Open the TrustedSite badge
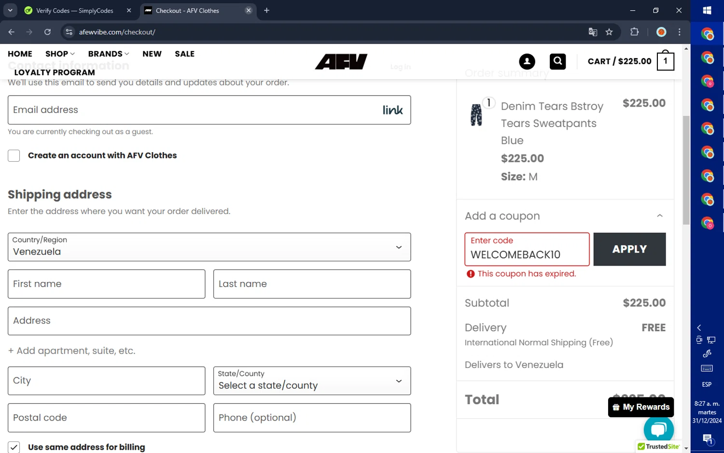Viewport: 724px width, 453px height. (658, 447)
